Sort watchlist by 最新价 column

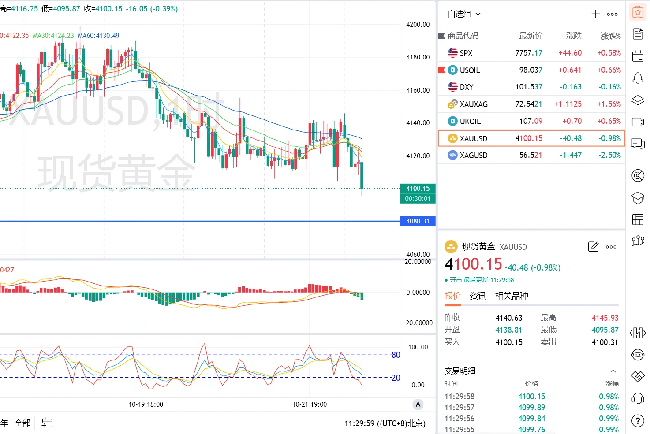pos(530,36)
